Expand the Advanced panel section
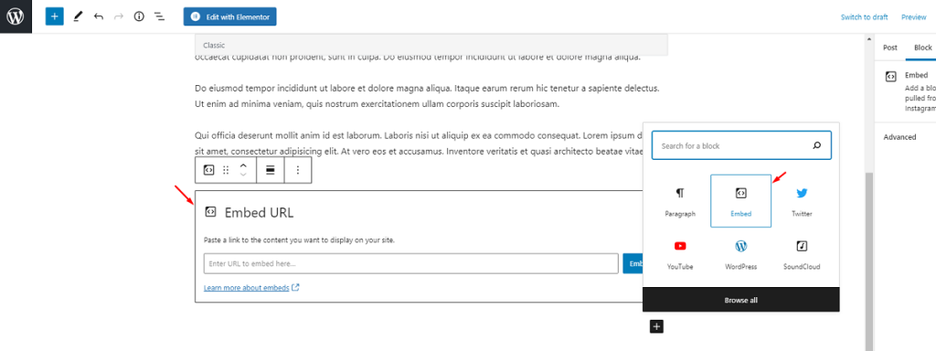 [899, 137]
